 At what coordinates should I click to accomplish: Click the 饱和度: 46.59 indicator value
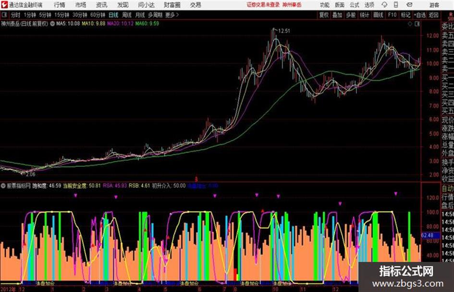tap(47, 186)
